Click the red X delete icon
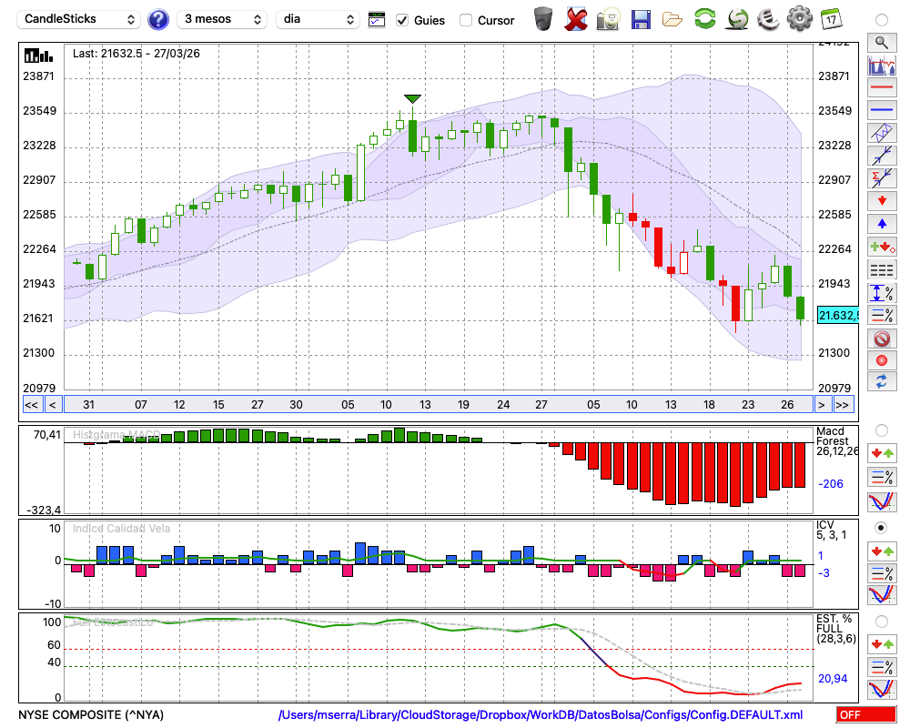This screenshot has height=728, width=910. coord(576,19)
